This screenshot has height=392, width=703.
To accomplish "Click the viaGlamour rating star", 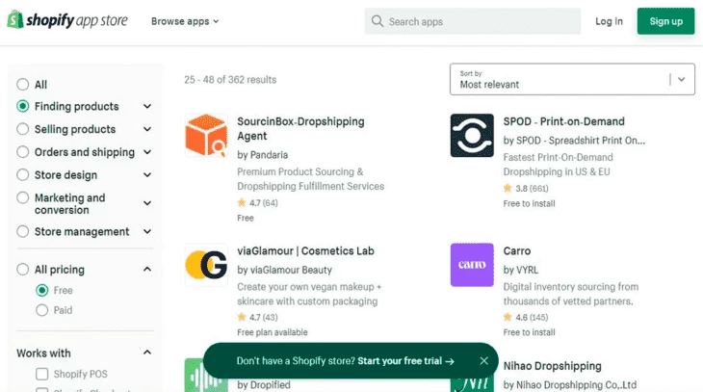I will coord(242,317).
